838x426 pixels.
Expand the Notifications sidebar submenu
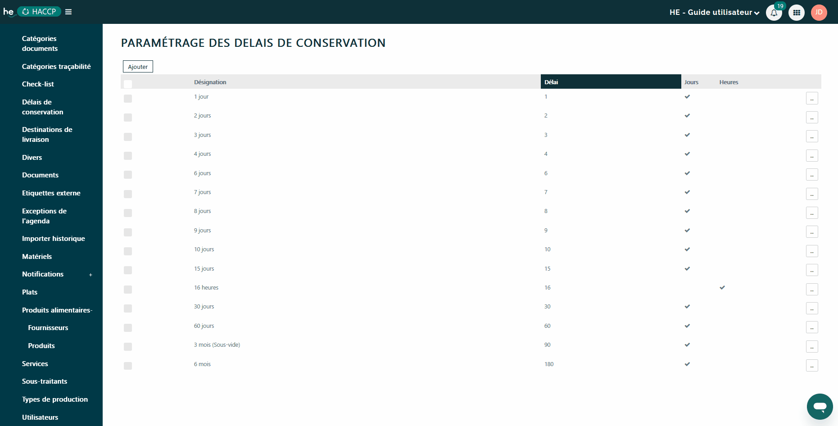(x=91, y=275)
